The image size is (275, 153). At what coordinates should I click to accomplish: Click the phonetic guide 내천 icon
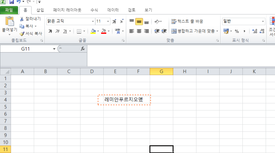click(117, 31)
